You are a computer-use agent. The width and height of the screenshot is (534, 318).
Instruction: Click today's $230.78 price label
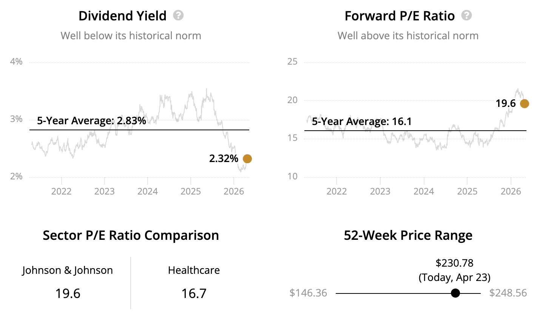coord(454,263)
